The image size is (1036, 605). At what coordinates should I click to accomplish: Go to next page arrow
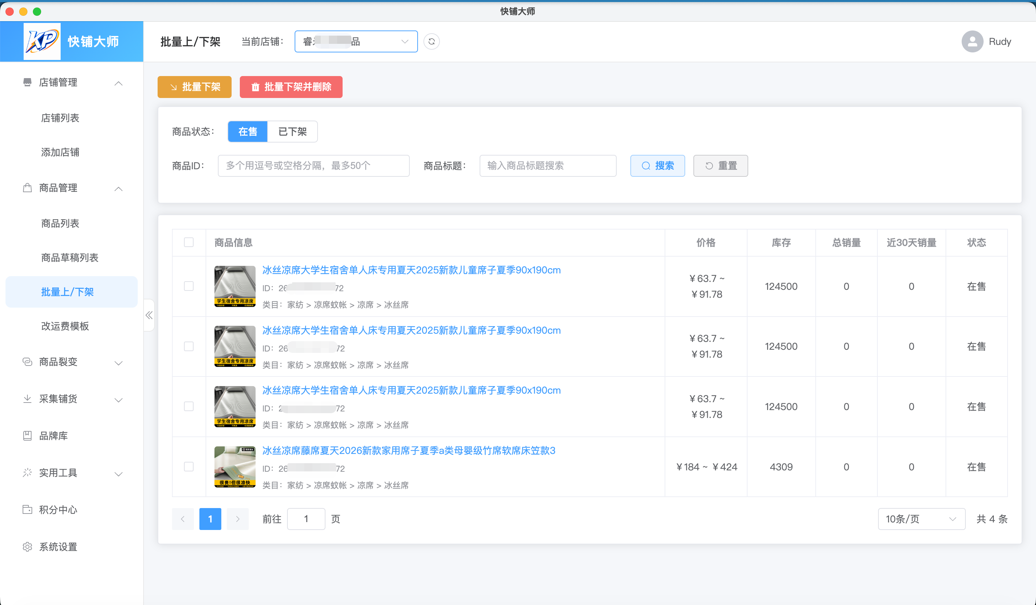pos(238,519)
